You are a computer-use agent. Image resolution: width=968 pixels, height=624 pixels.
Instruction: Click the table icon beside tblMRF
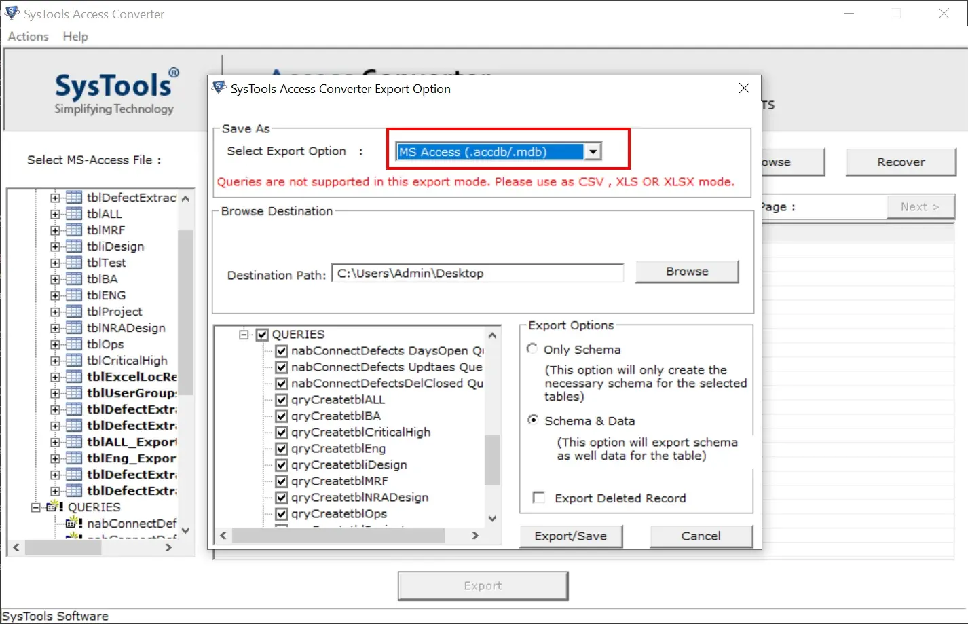tap(74, 230)
